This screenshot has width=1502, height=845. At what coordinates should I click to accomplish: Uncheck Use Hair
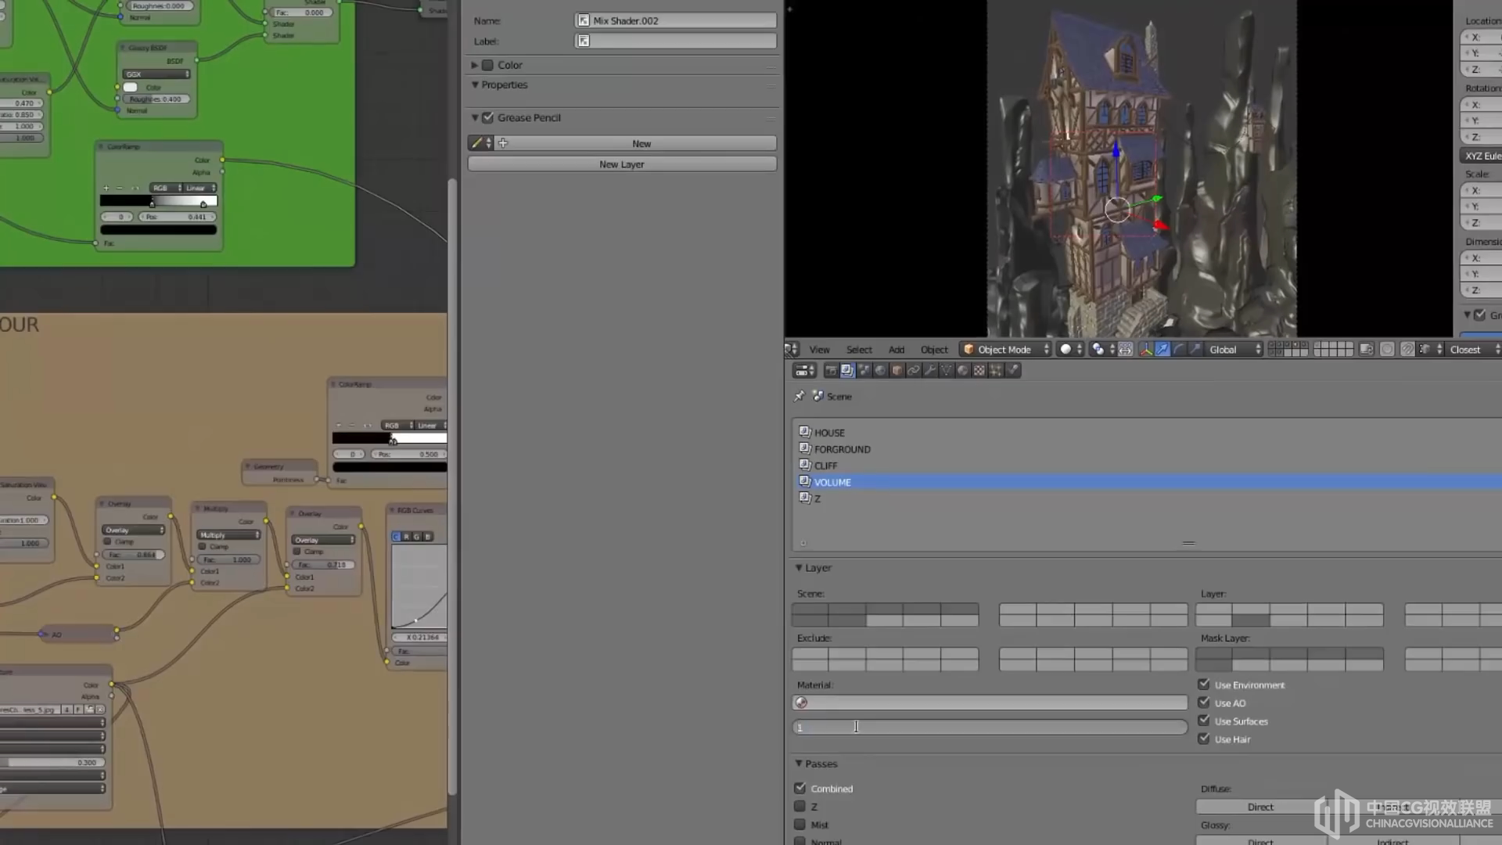pos(1204,739)
